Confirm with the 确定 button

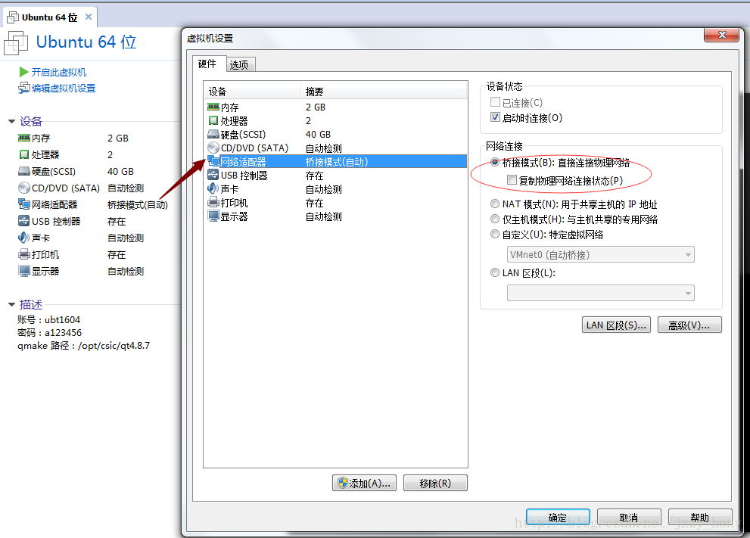(x=558, y=517)
